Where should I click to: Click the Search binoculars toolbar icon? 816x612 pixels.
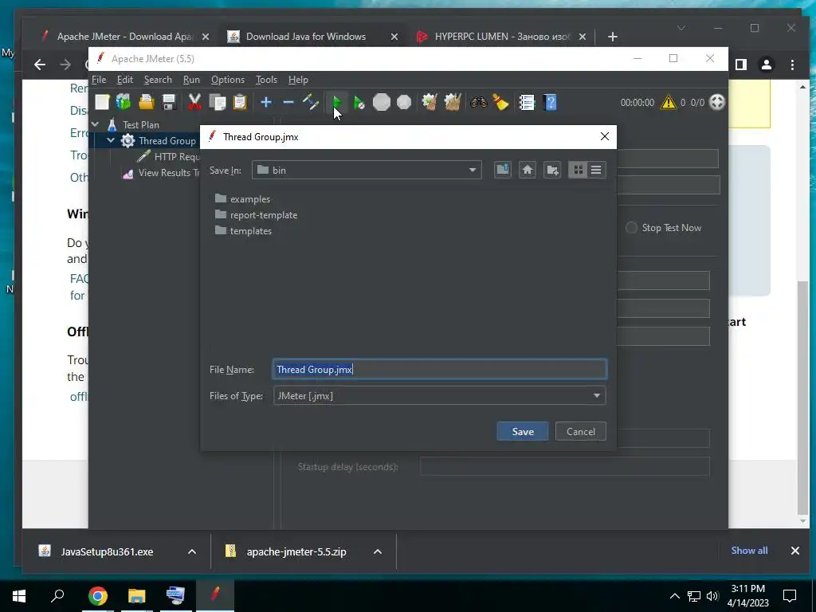(x=478, y=102)
